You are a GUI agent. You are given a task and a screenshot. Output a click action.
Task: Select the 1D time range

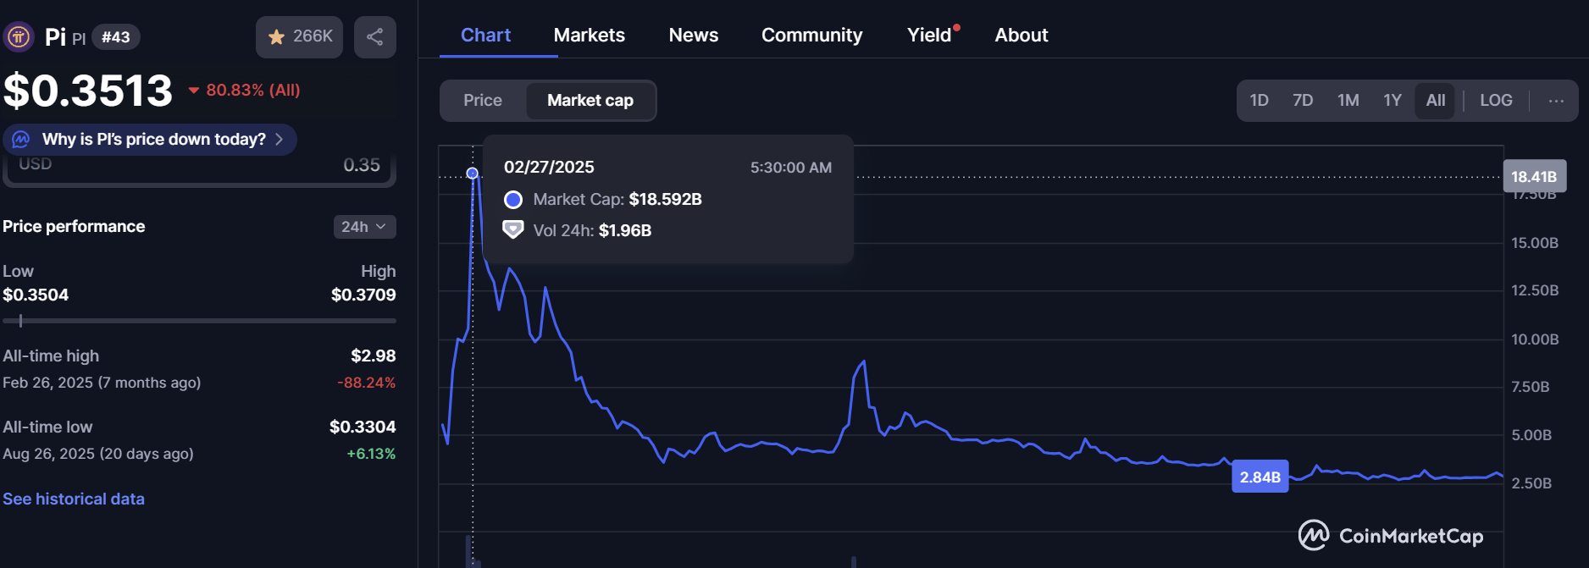pos(1260,101)
